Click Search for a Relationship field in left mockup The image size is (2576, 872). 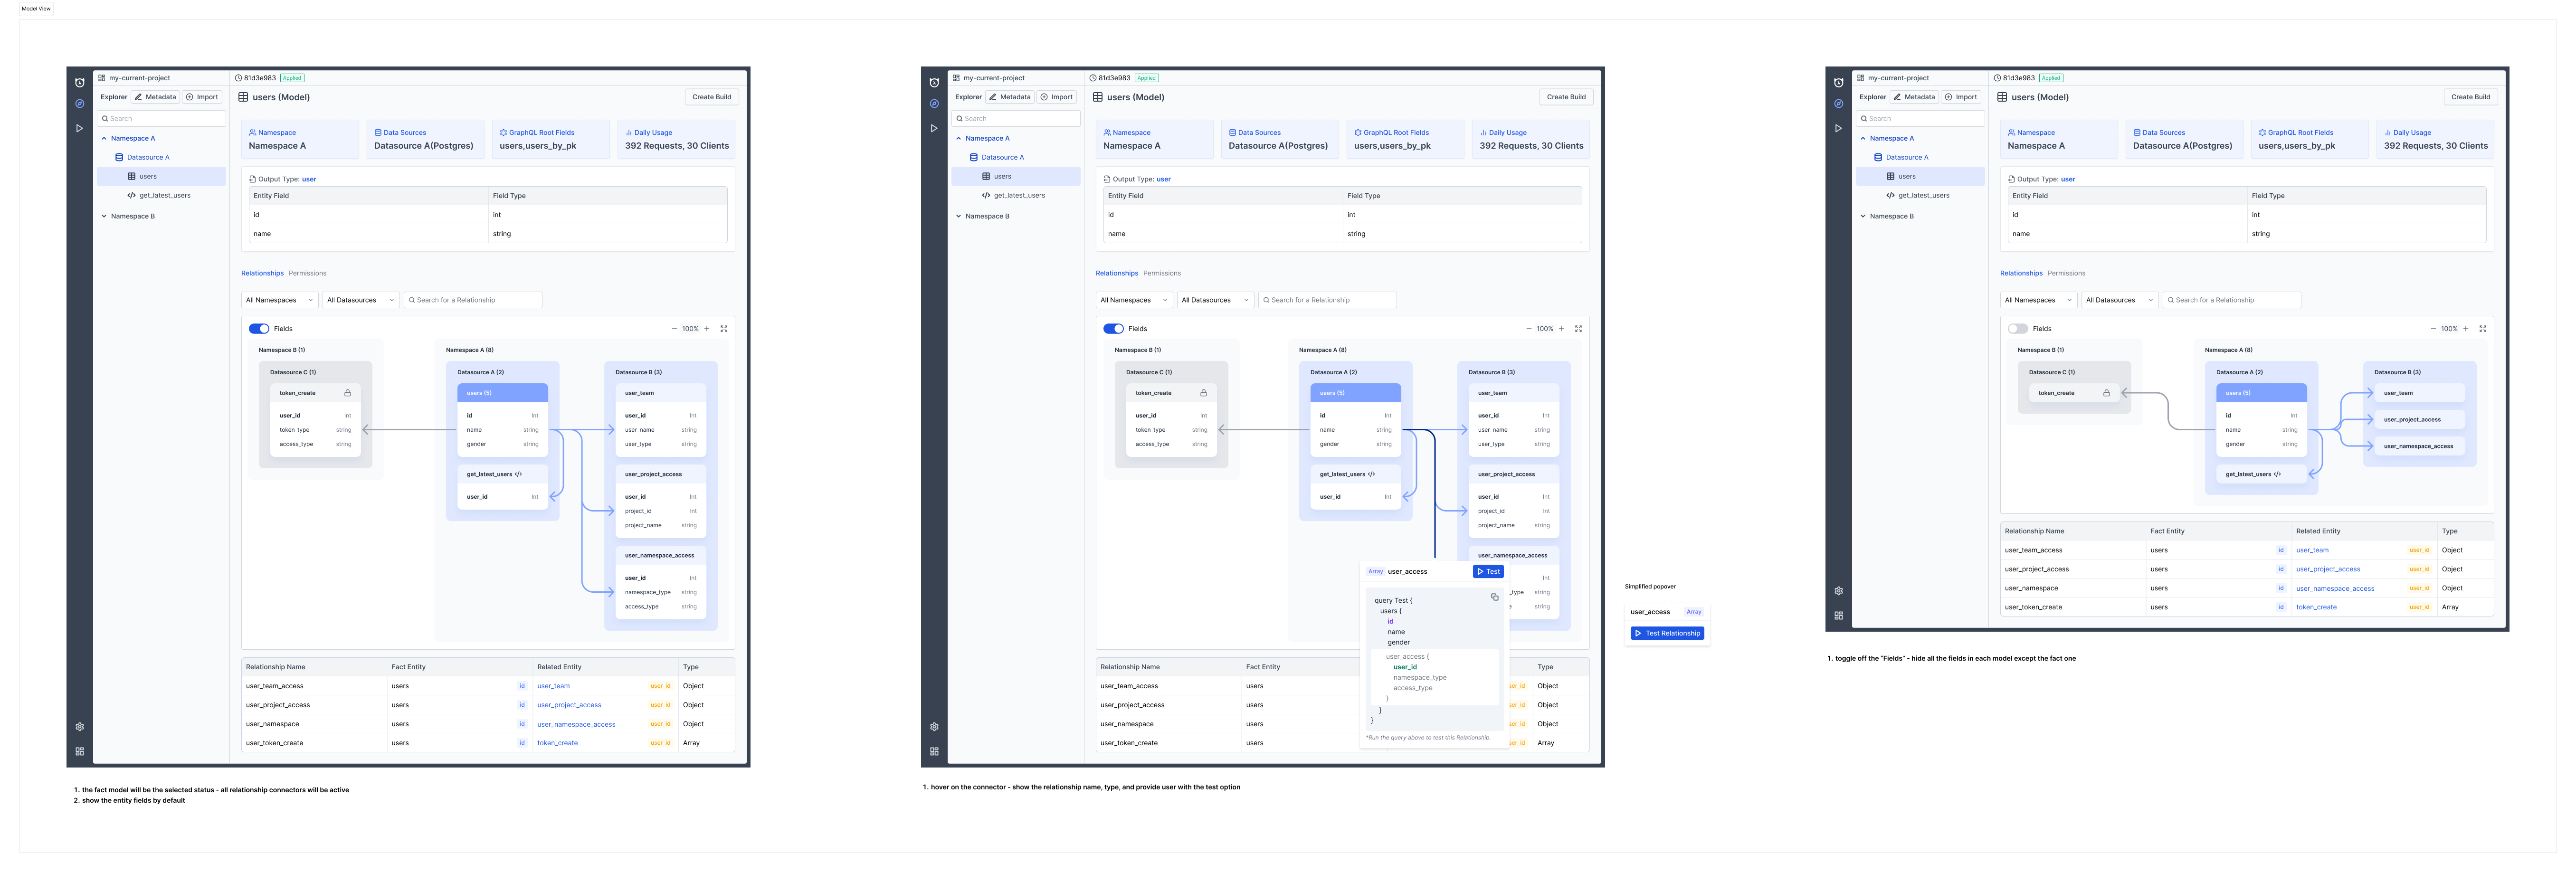[x=473, y=300]
